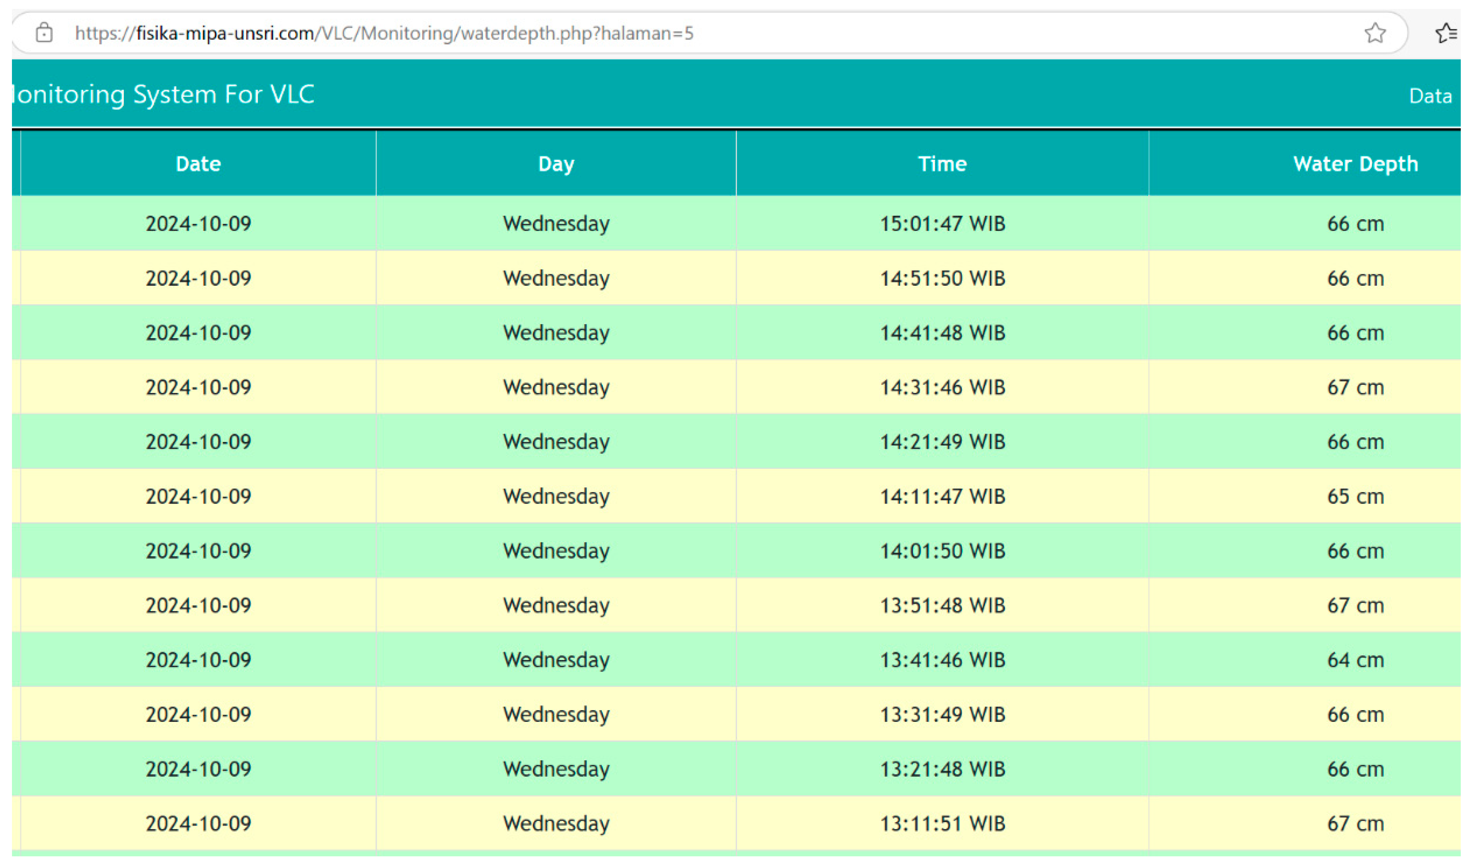1477x867 pixels.
Task: Click the site lock icon in address bar
Action: (x=44, y=33)
